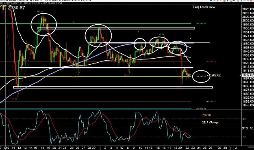Click the 1995.00 price axis label
Screen dimensions: 254x150
[x=248, y=25]
